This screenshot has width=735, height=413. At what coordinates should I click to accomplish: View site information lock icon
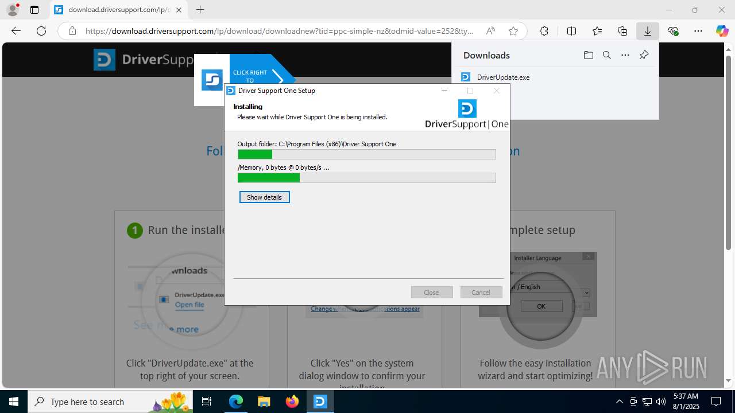[72, 31]
